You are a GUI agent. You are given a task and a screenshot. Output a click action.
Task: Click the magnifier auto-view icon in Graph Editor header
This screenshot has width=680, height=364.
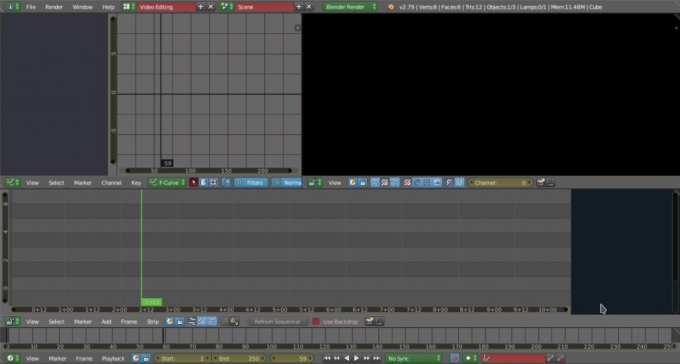coord(226,183)
